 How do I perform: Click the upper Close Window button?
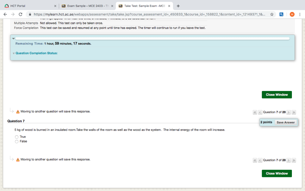click(x=277, y=95)
